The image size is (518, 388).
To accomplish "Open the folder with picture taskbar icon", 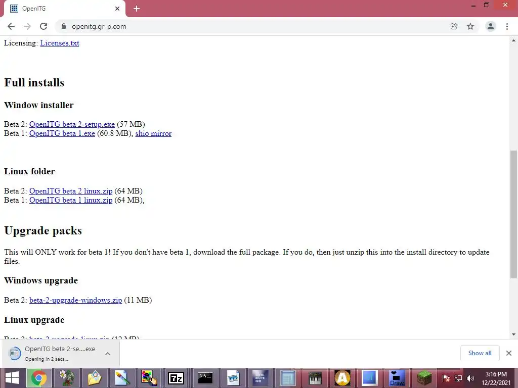I will pyautogui.click(x=95, y=378).
